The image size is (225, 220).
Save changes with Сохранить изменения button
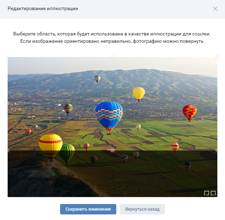click(x=88, y=209)
